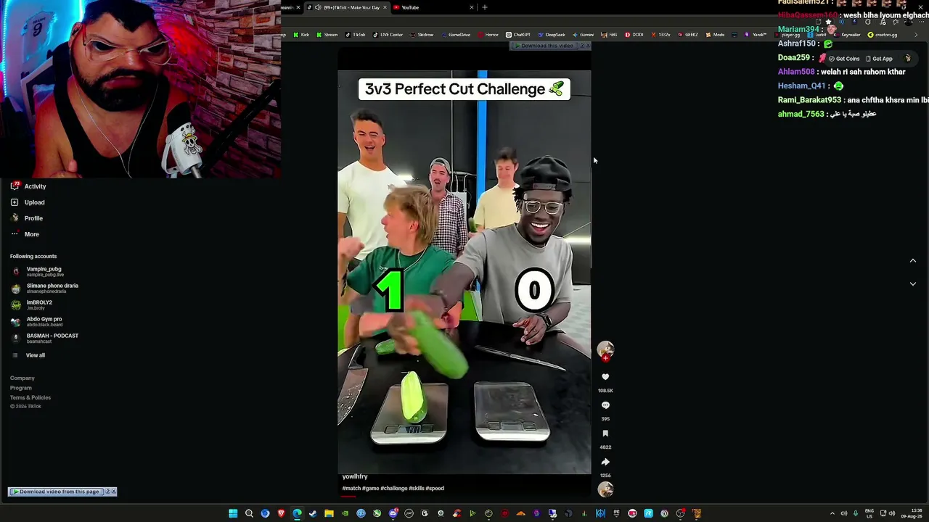Open the DeepSeek bookmark
Viewport: 929px width, 522px height.
pyautogui.click(x=551, y=35)
